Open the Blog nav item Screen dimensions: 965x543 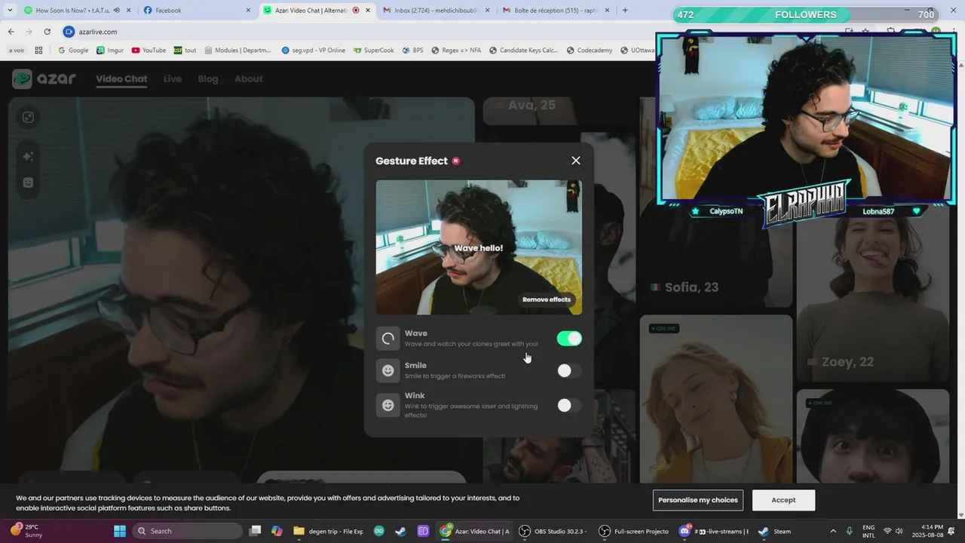pyautogui.click(x=208, y=78)
